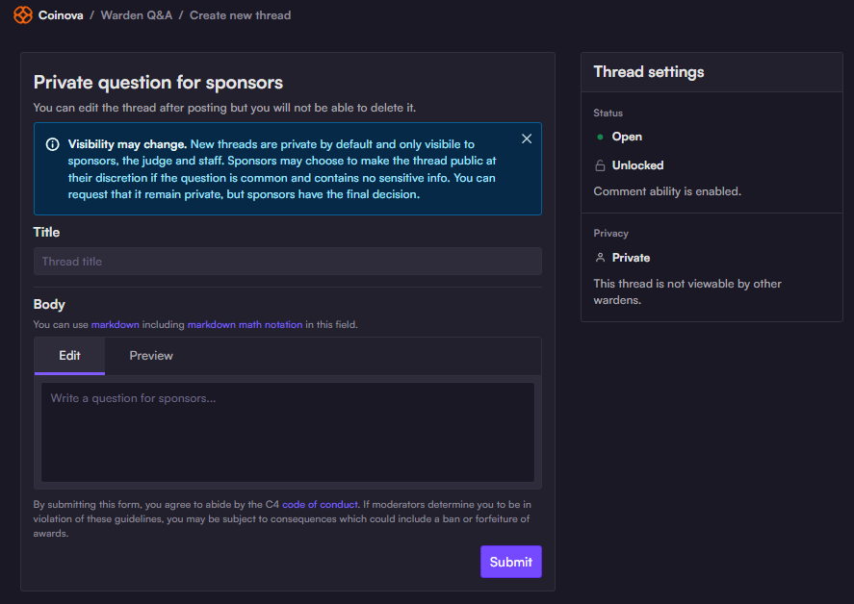Click into the question body text area
The height and width of the screenshot is (604, 854).
tap(287, 432)
